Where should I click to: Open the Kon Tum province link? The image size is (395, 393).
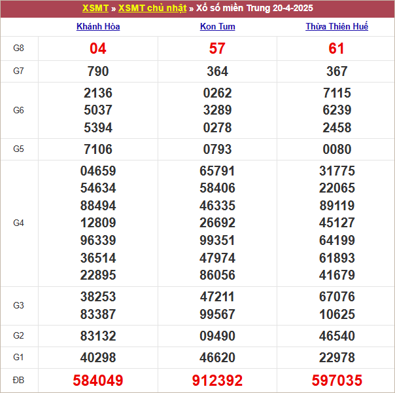217,27
